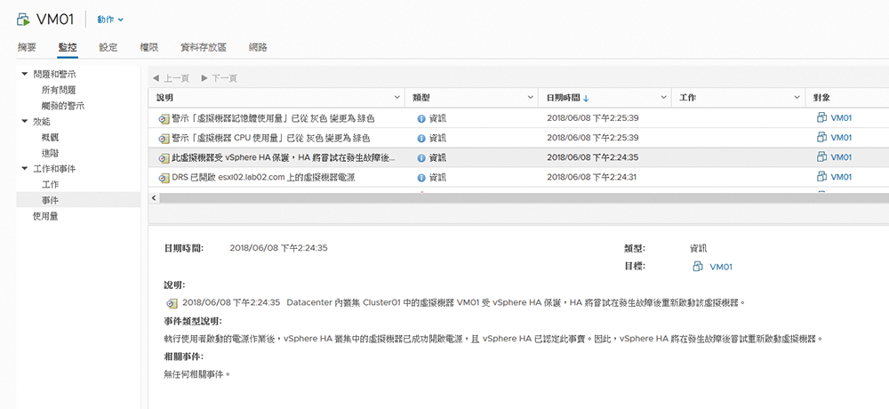Click info icon in vSphere HA row
This screenshot has width=889, height=409.
[420, 157]
